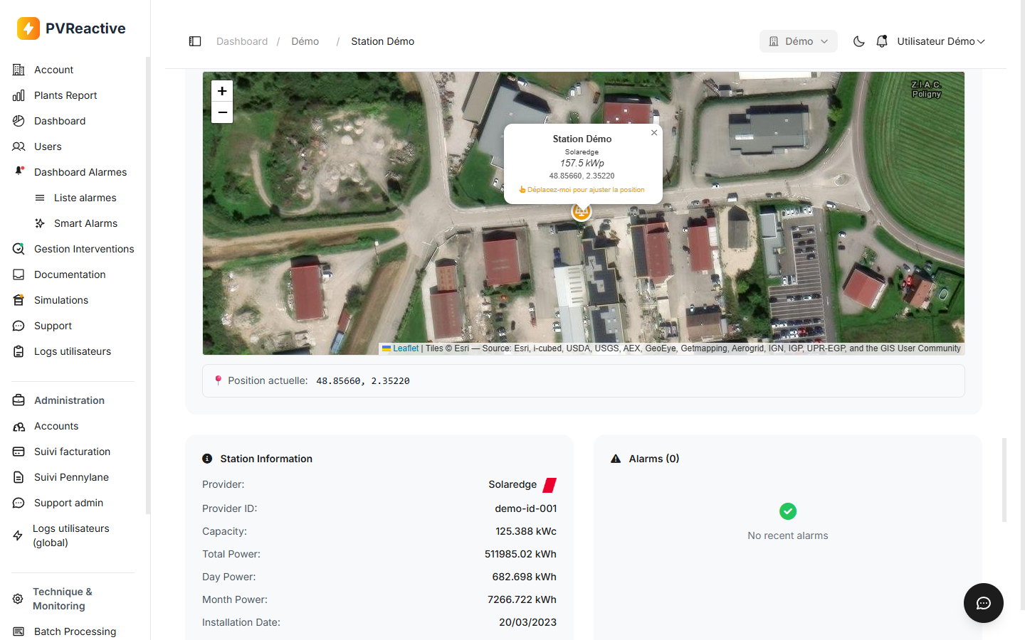1025x640 pixels.
Task: Close the Station Démo map popup
Action: [654, 132]
